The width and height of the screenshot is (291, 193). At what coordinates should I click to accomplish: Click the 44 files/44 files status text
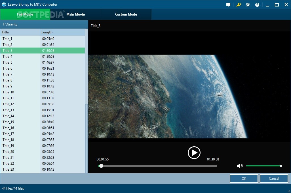pyautogui.click(x=13, y=188)
